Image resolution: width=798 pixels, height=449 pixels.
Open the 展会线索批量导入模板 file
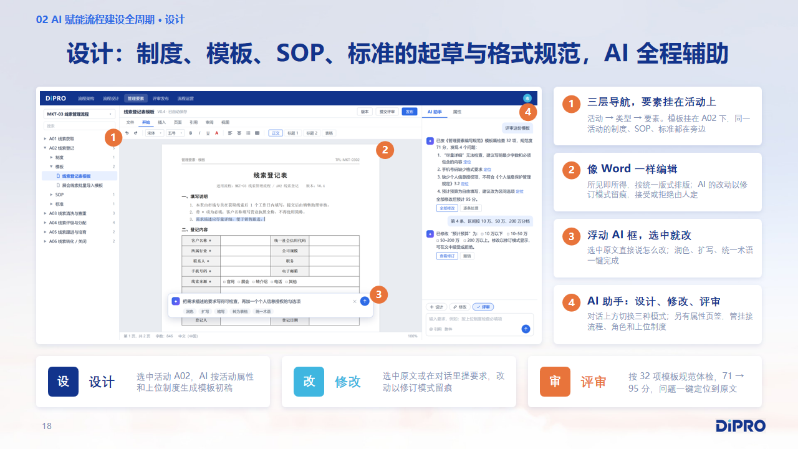[80, 185]
